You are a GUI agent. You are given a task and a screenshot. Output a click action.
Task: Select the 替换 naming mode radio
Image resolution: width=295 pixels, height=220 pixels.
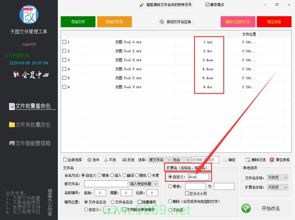click(100, 176)
